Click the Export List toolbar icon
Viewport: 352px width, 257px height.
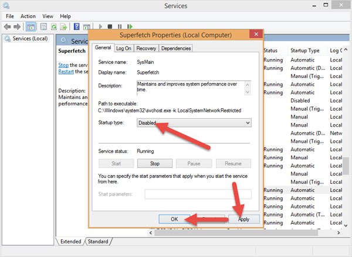coord(63,27)
